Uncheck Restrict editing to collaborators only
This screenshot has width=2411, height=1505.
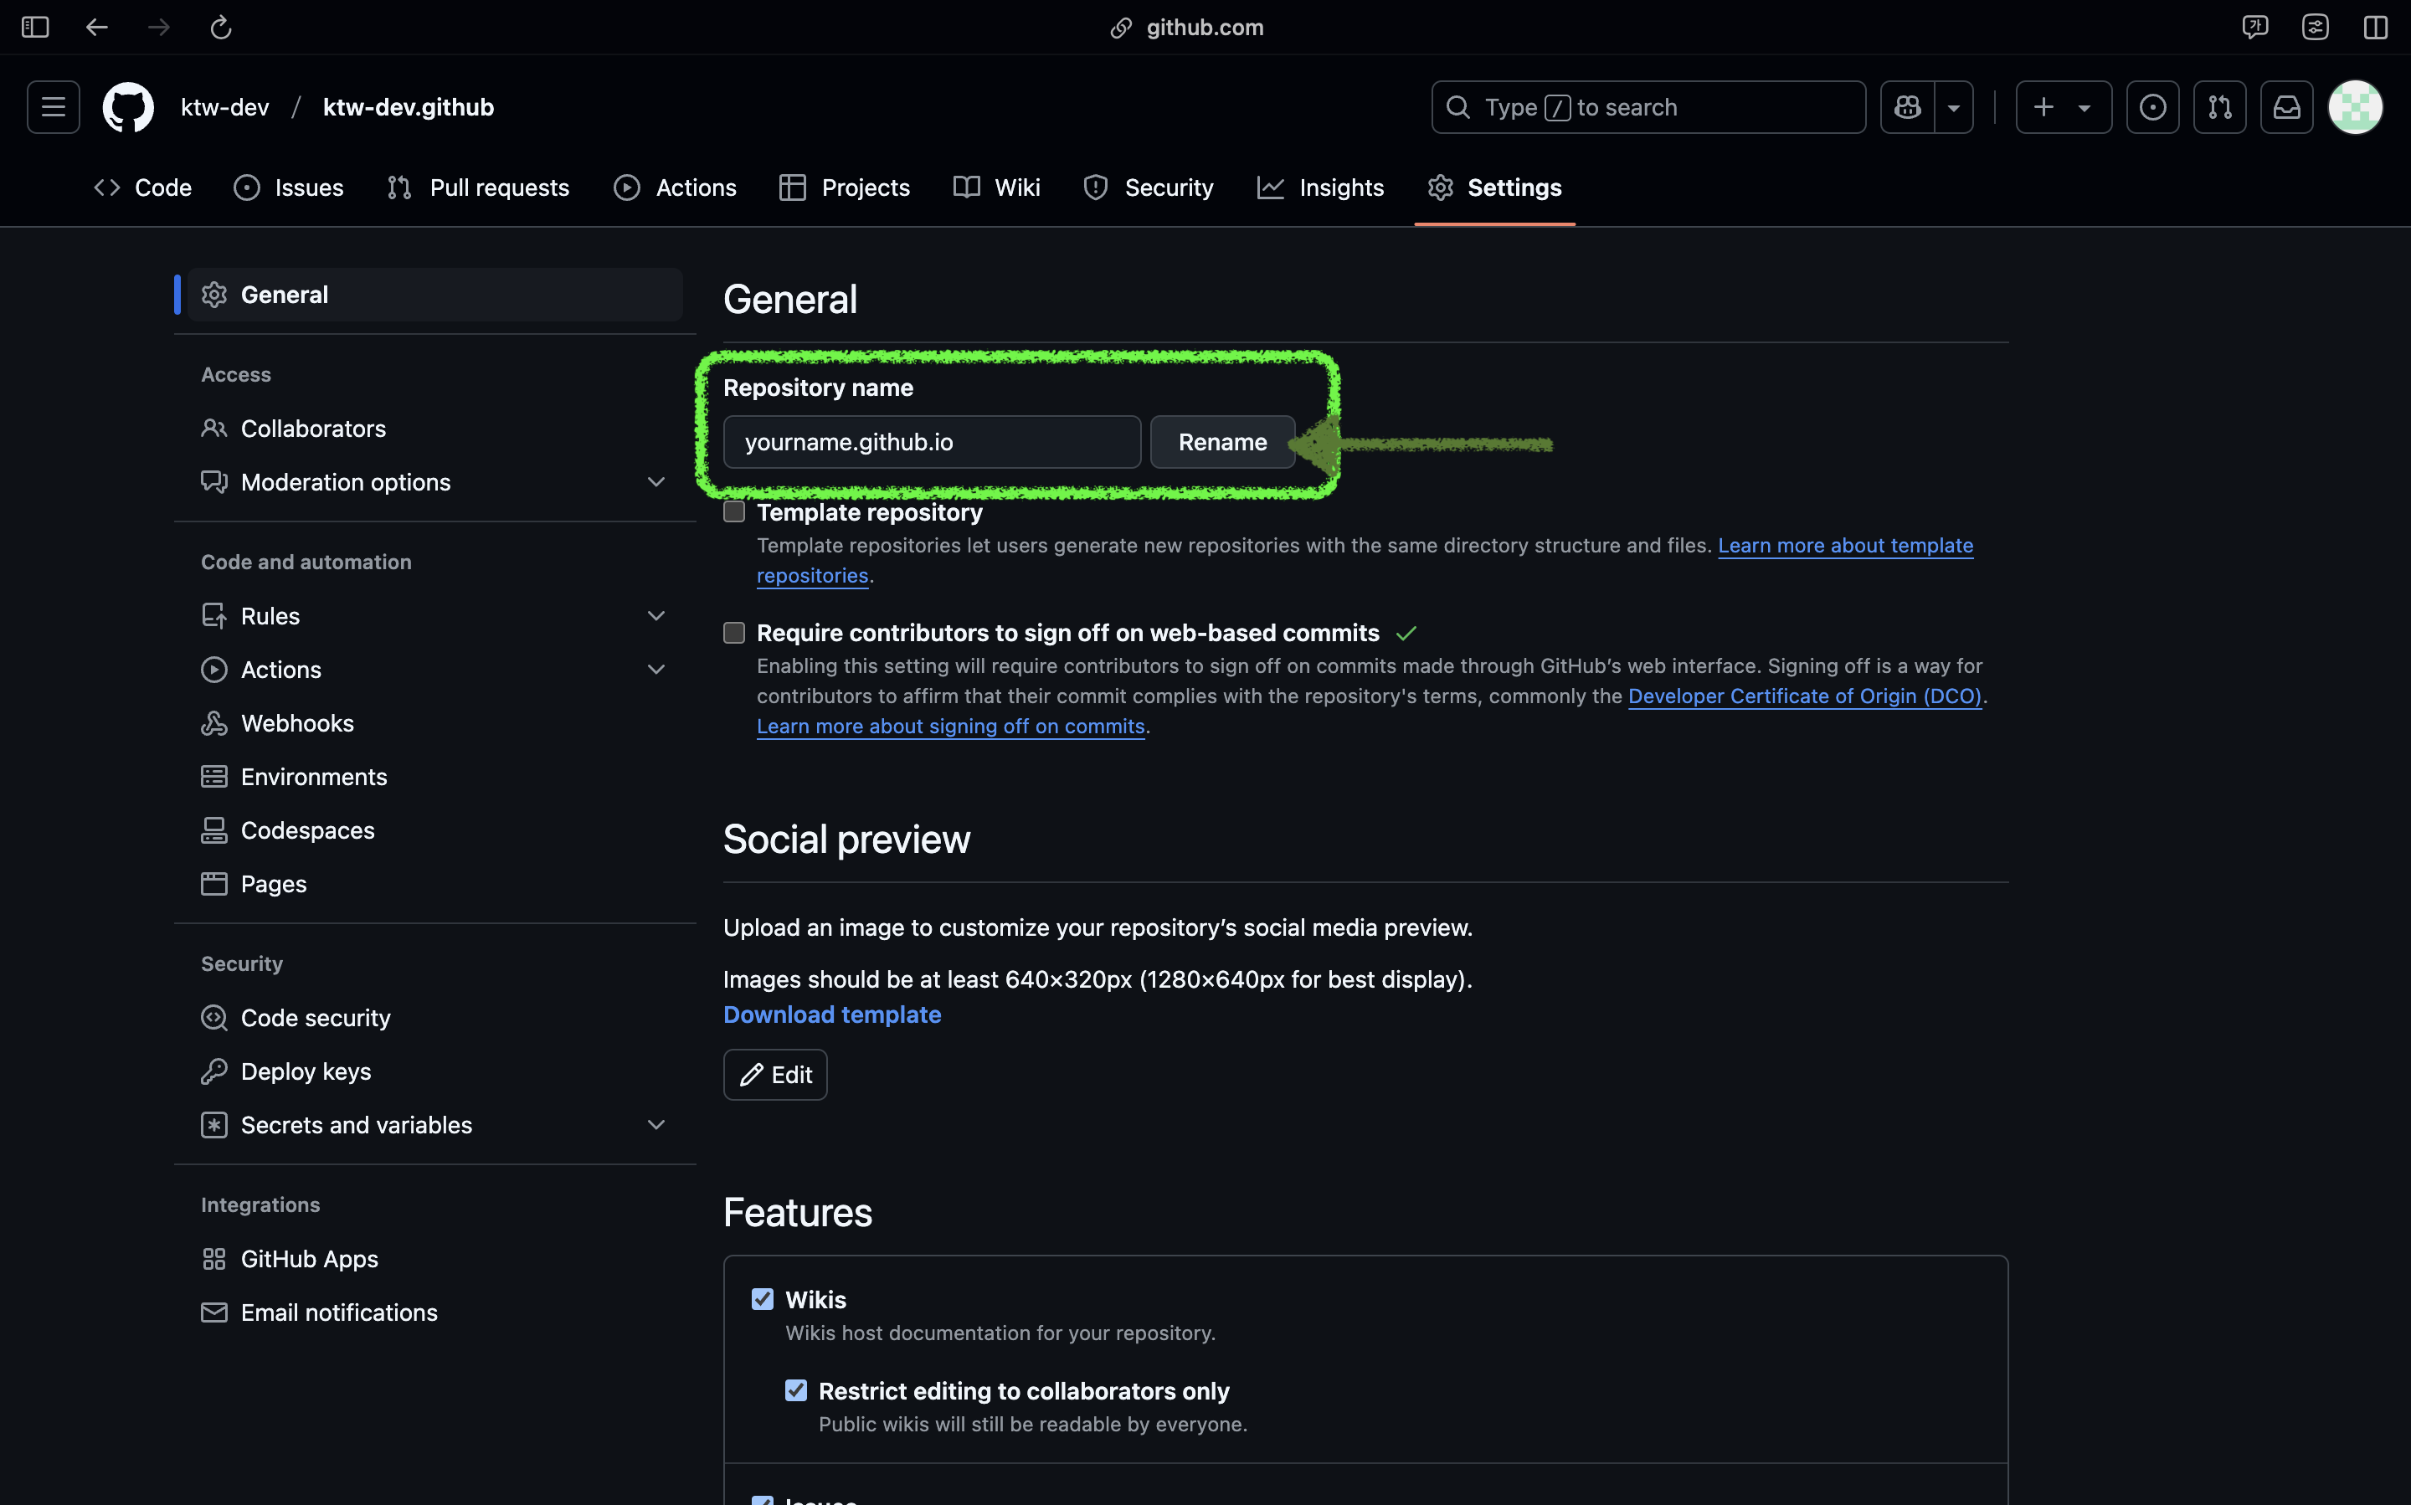pyautogui.click(x=795, y=1390)
